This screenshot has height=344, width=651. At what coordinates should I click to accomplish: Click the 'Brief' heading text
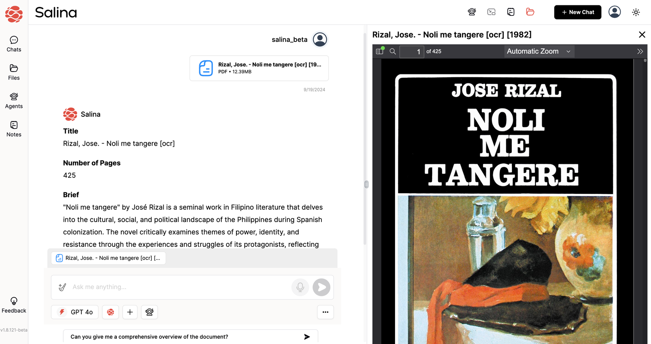click(71, 194)
